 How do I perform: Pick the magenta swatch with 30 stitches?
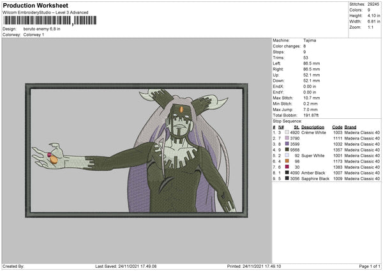(x=287, y=167)
